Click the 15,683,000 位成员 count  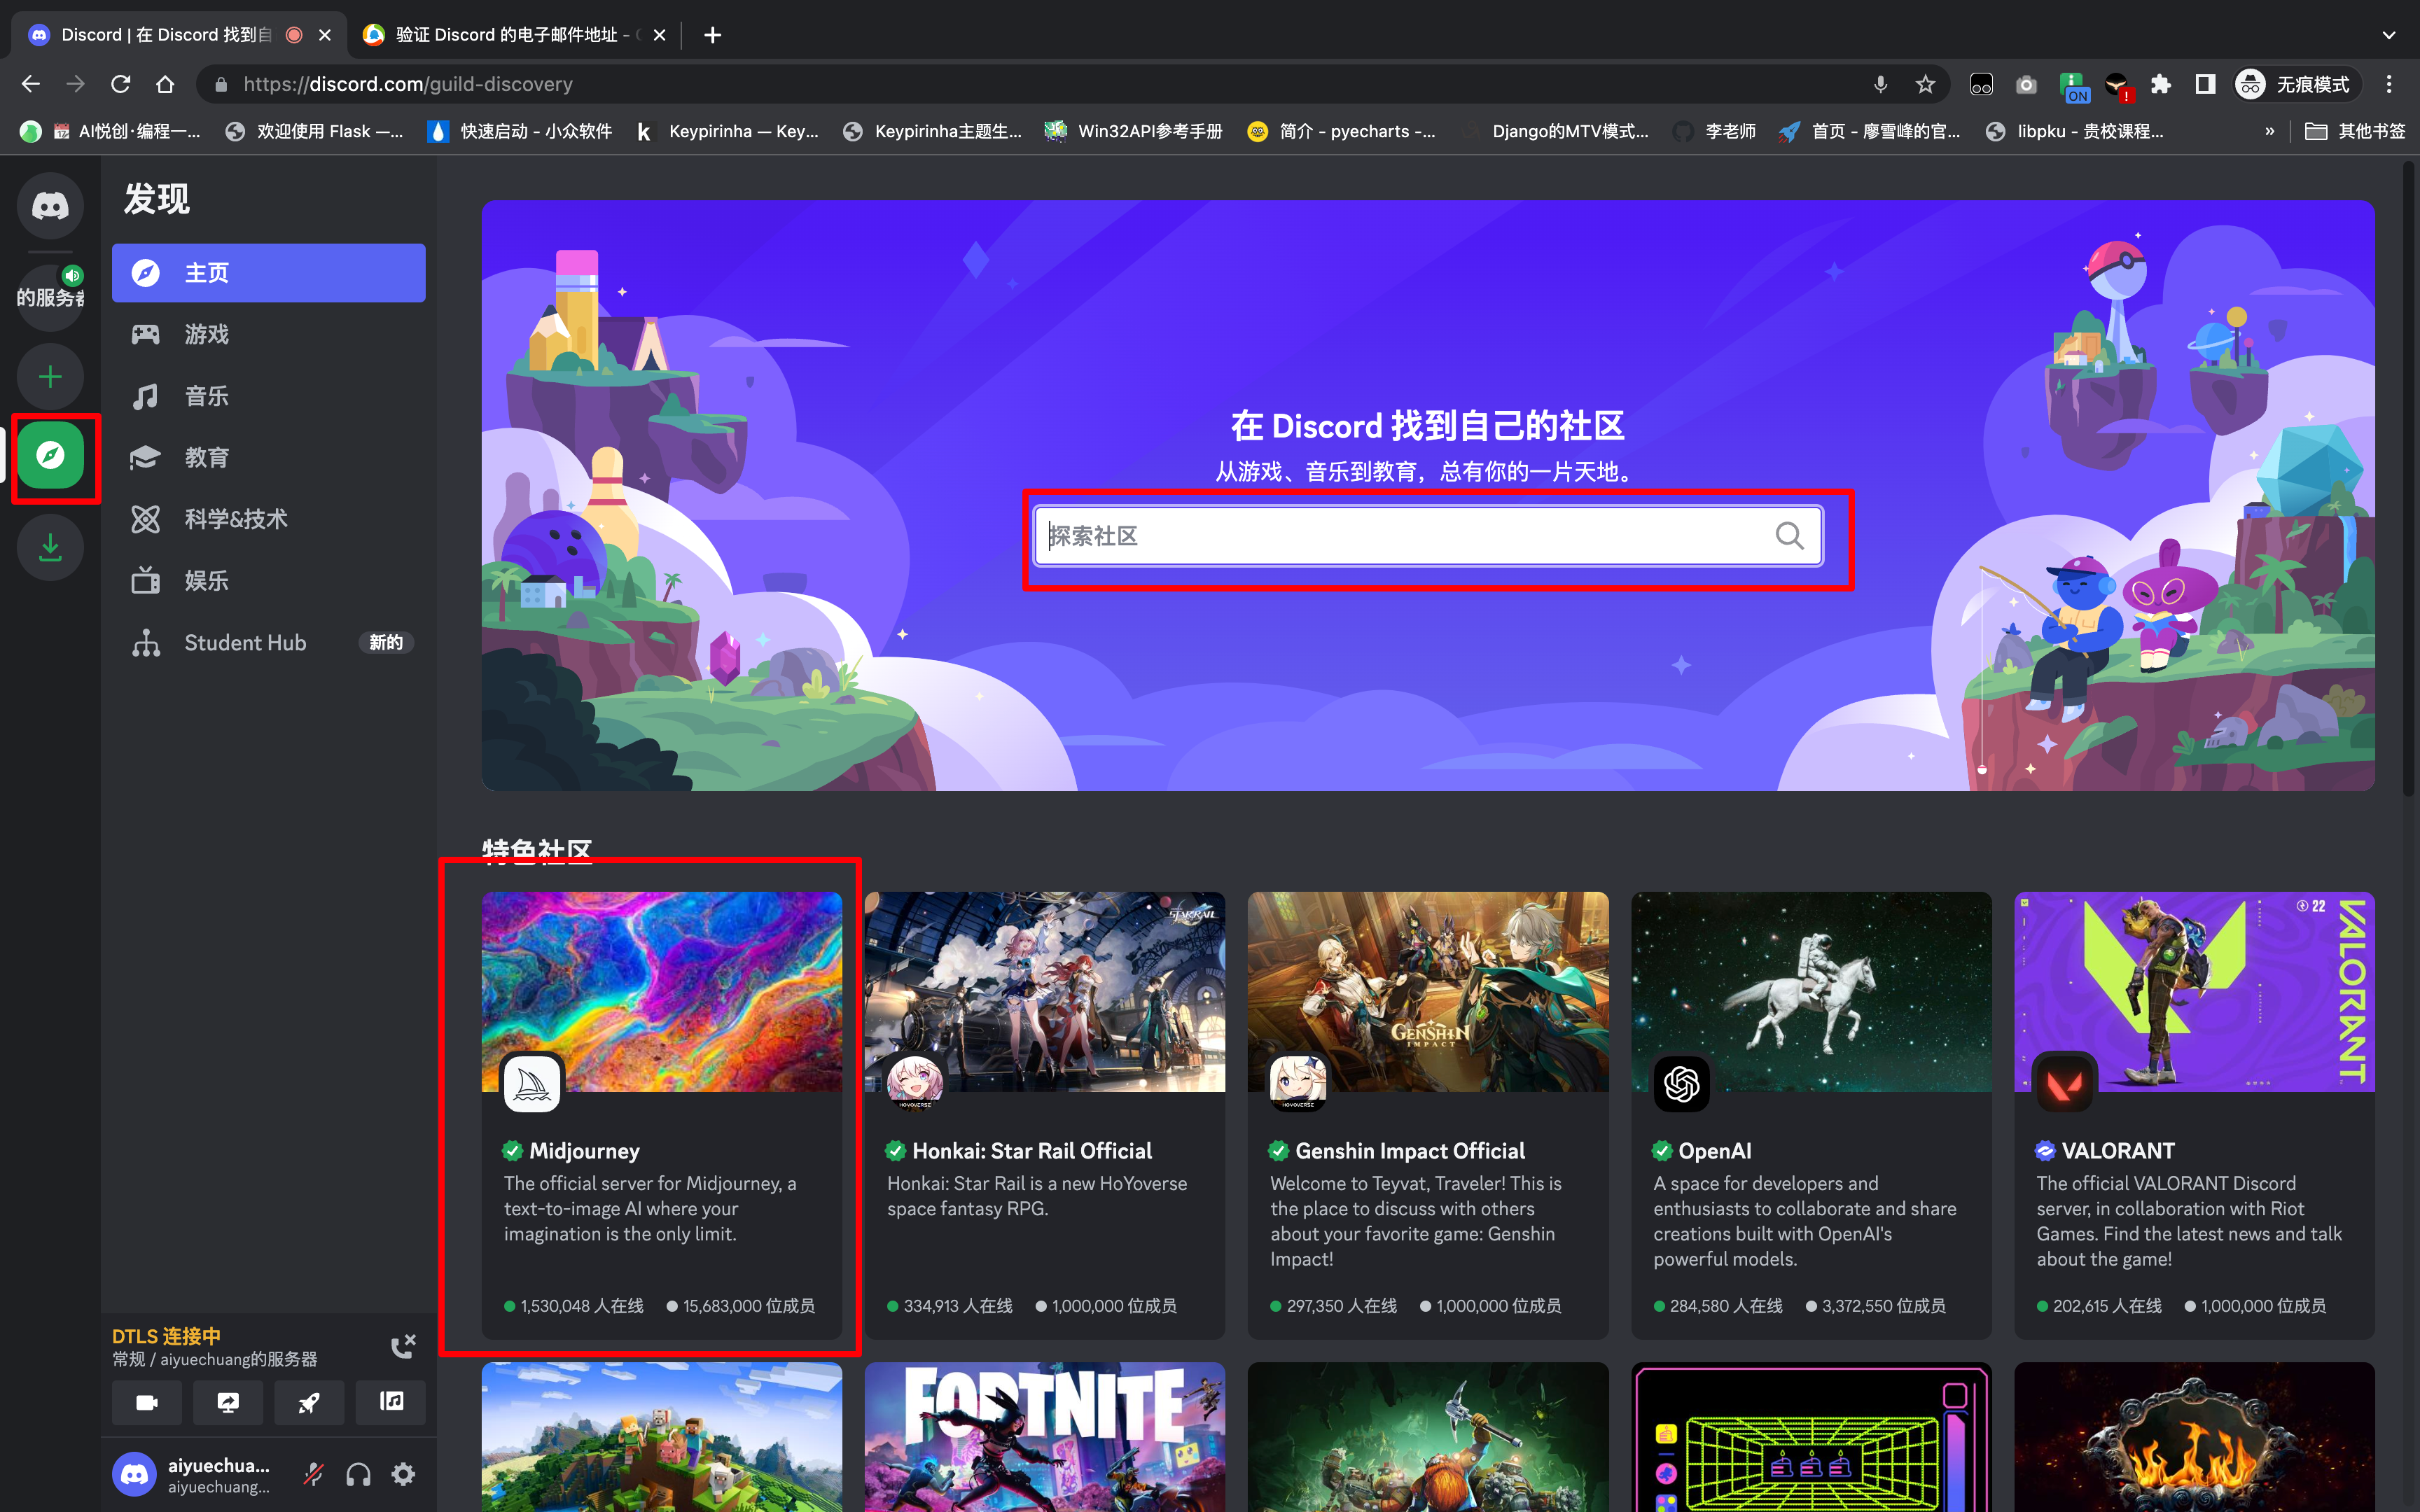748,1306
